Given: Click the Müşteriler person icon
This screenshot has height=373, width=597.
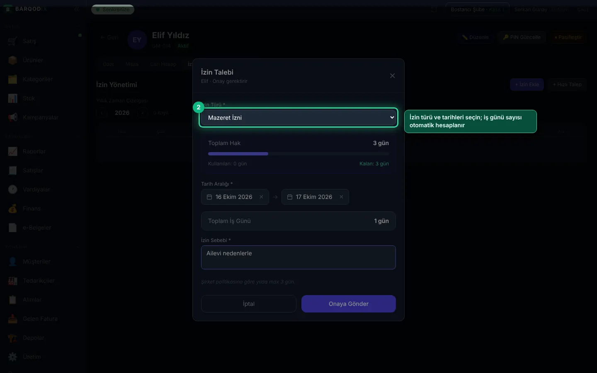Looking at the screenshot, I should (13, 262).
